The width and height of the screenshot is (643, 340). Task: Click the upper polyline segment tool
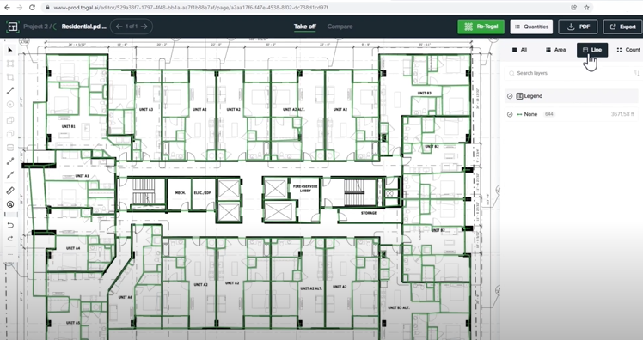10,161
